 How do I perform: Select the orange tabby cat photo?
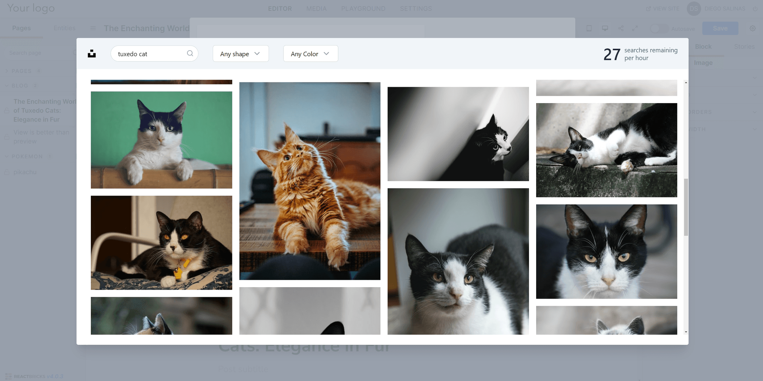click(x=310, y=181)
